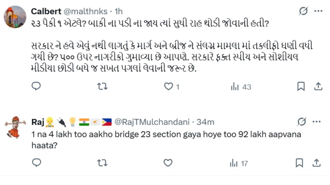Visit @malthnks profile link
Screen dimensions: 330x185
tap(85, 11)
